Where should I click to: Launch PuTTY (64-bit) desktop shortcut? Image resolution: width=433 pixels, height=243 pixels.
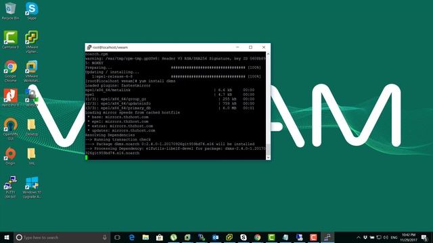pyautogui.click(x=11, y=187)
